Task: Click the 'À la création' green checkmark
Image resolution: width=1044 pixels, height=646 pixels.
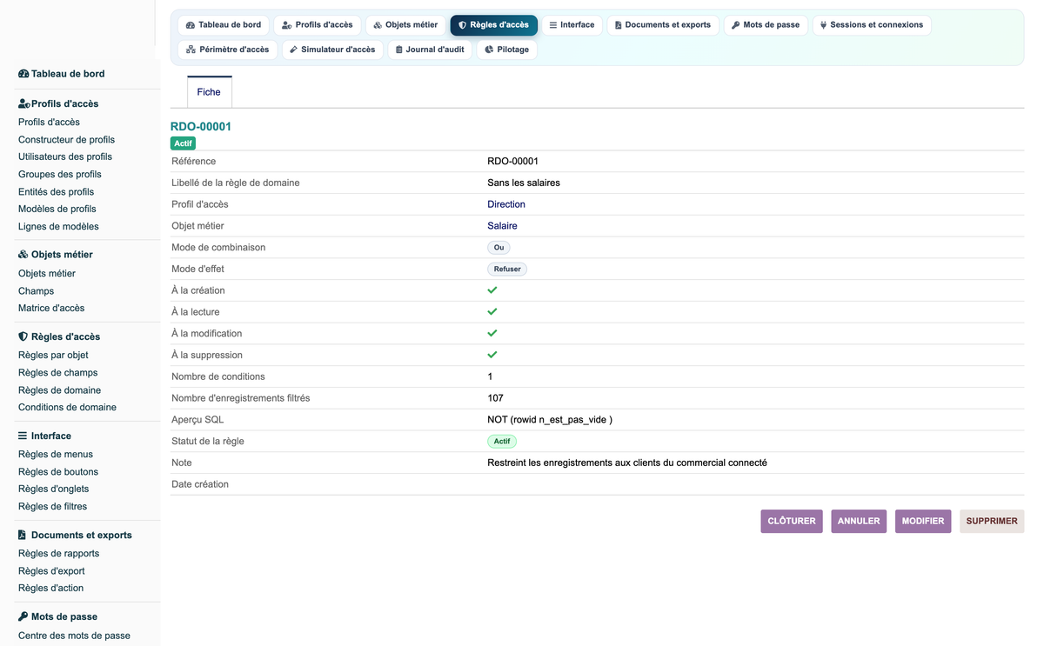Action: click(x=492, y=290)
